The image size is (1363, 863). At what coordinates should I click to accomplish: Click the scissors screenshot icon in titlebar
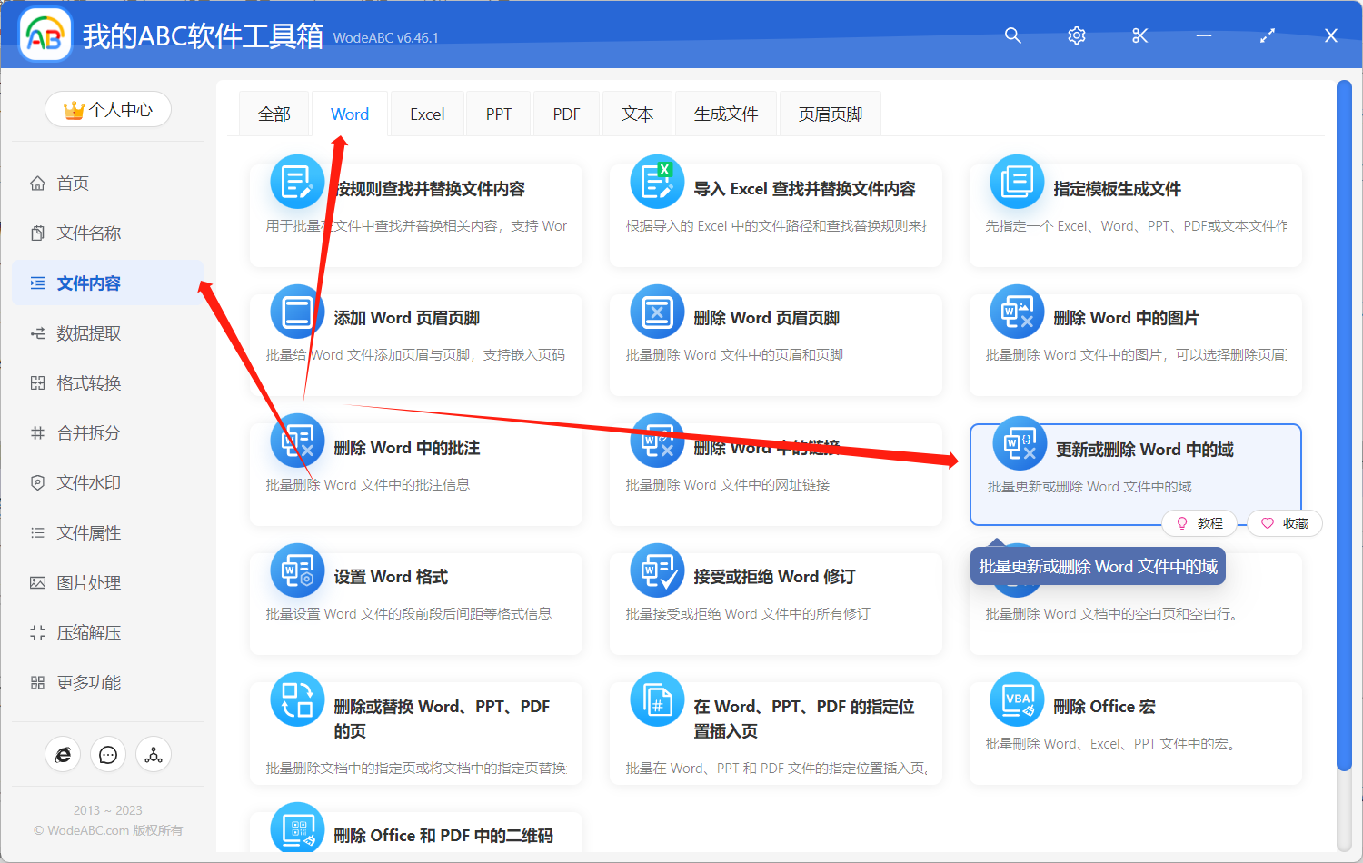(x=1139, y=35)
